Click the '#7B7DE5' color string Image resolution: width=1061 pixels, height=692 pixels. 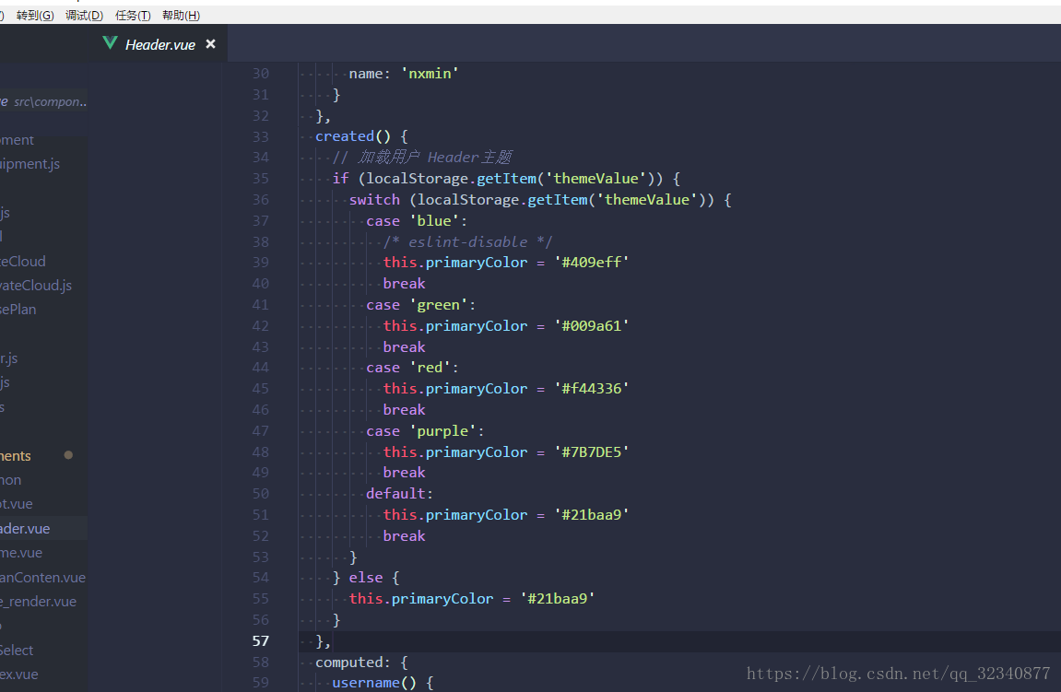point(592,452)
